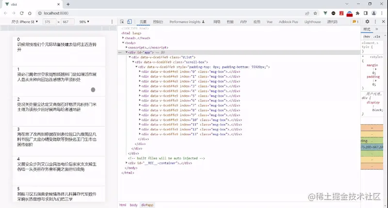Screen dimensions: 388x208
Task: Click list item 3 in the page preview
Action: [59, 141]
